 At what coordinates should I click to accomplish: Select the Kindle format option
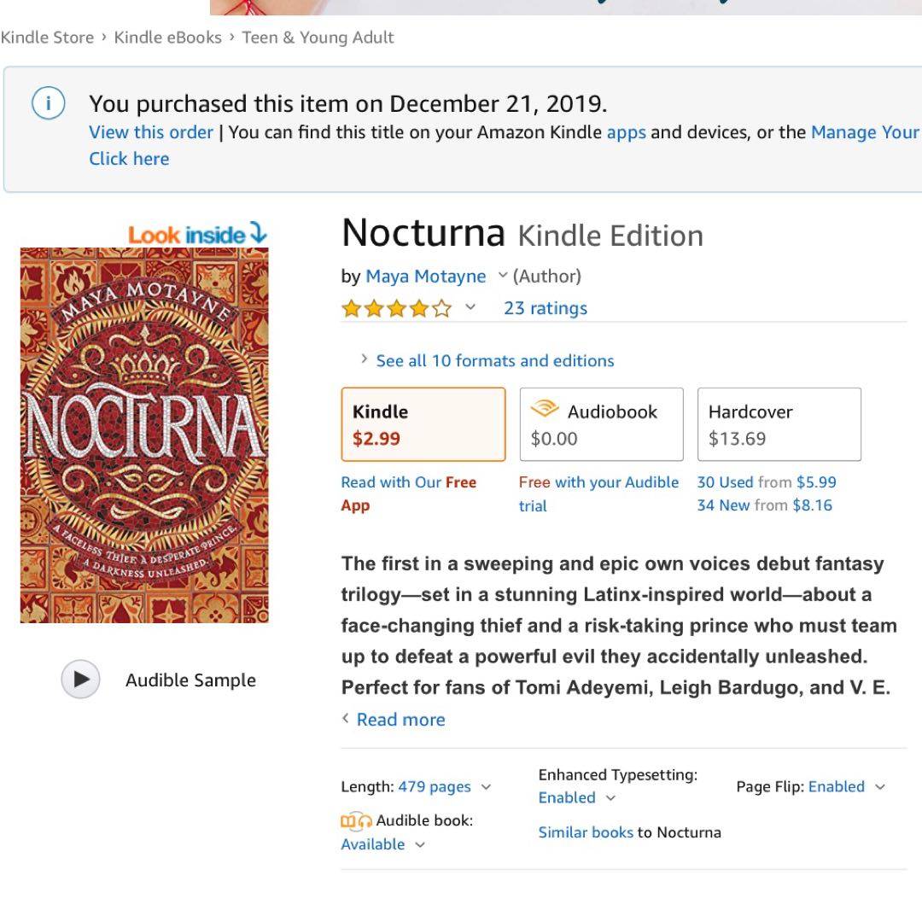pos(423,424)
